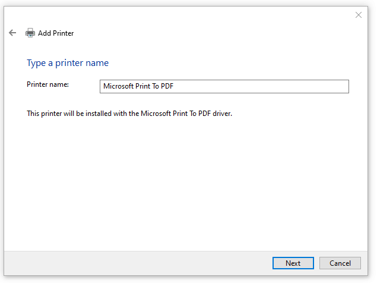Viewport: 377px width, 283px height.
Task: Focus the Printer name input field
Action: coord(224,86)
